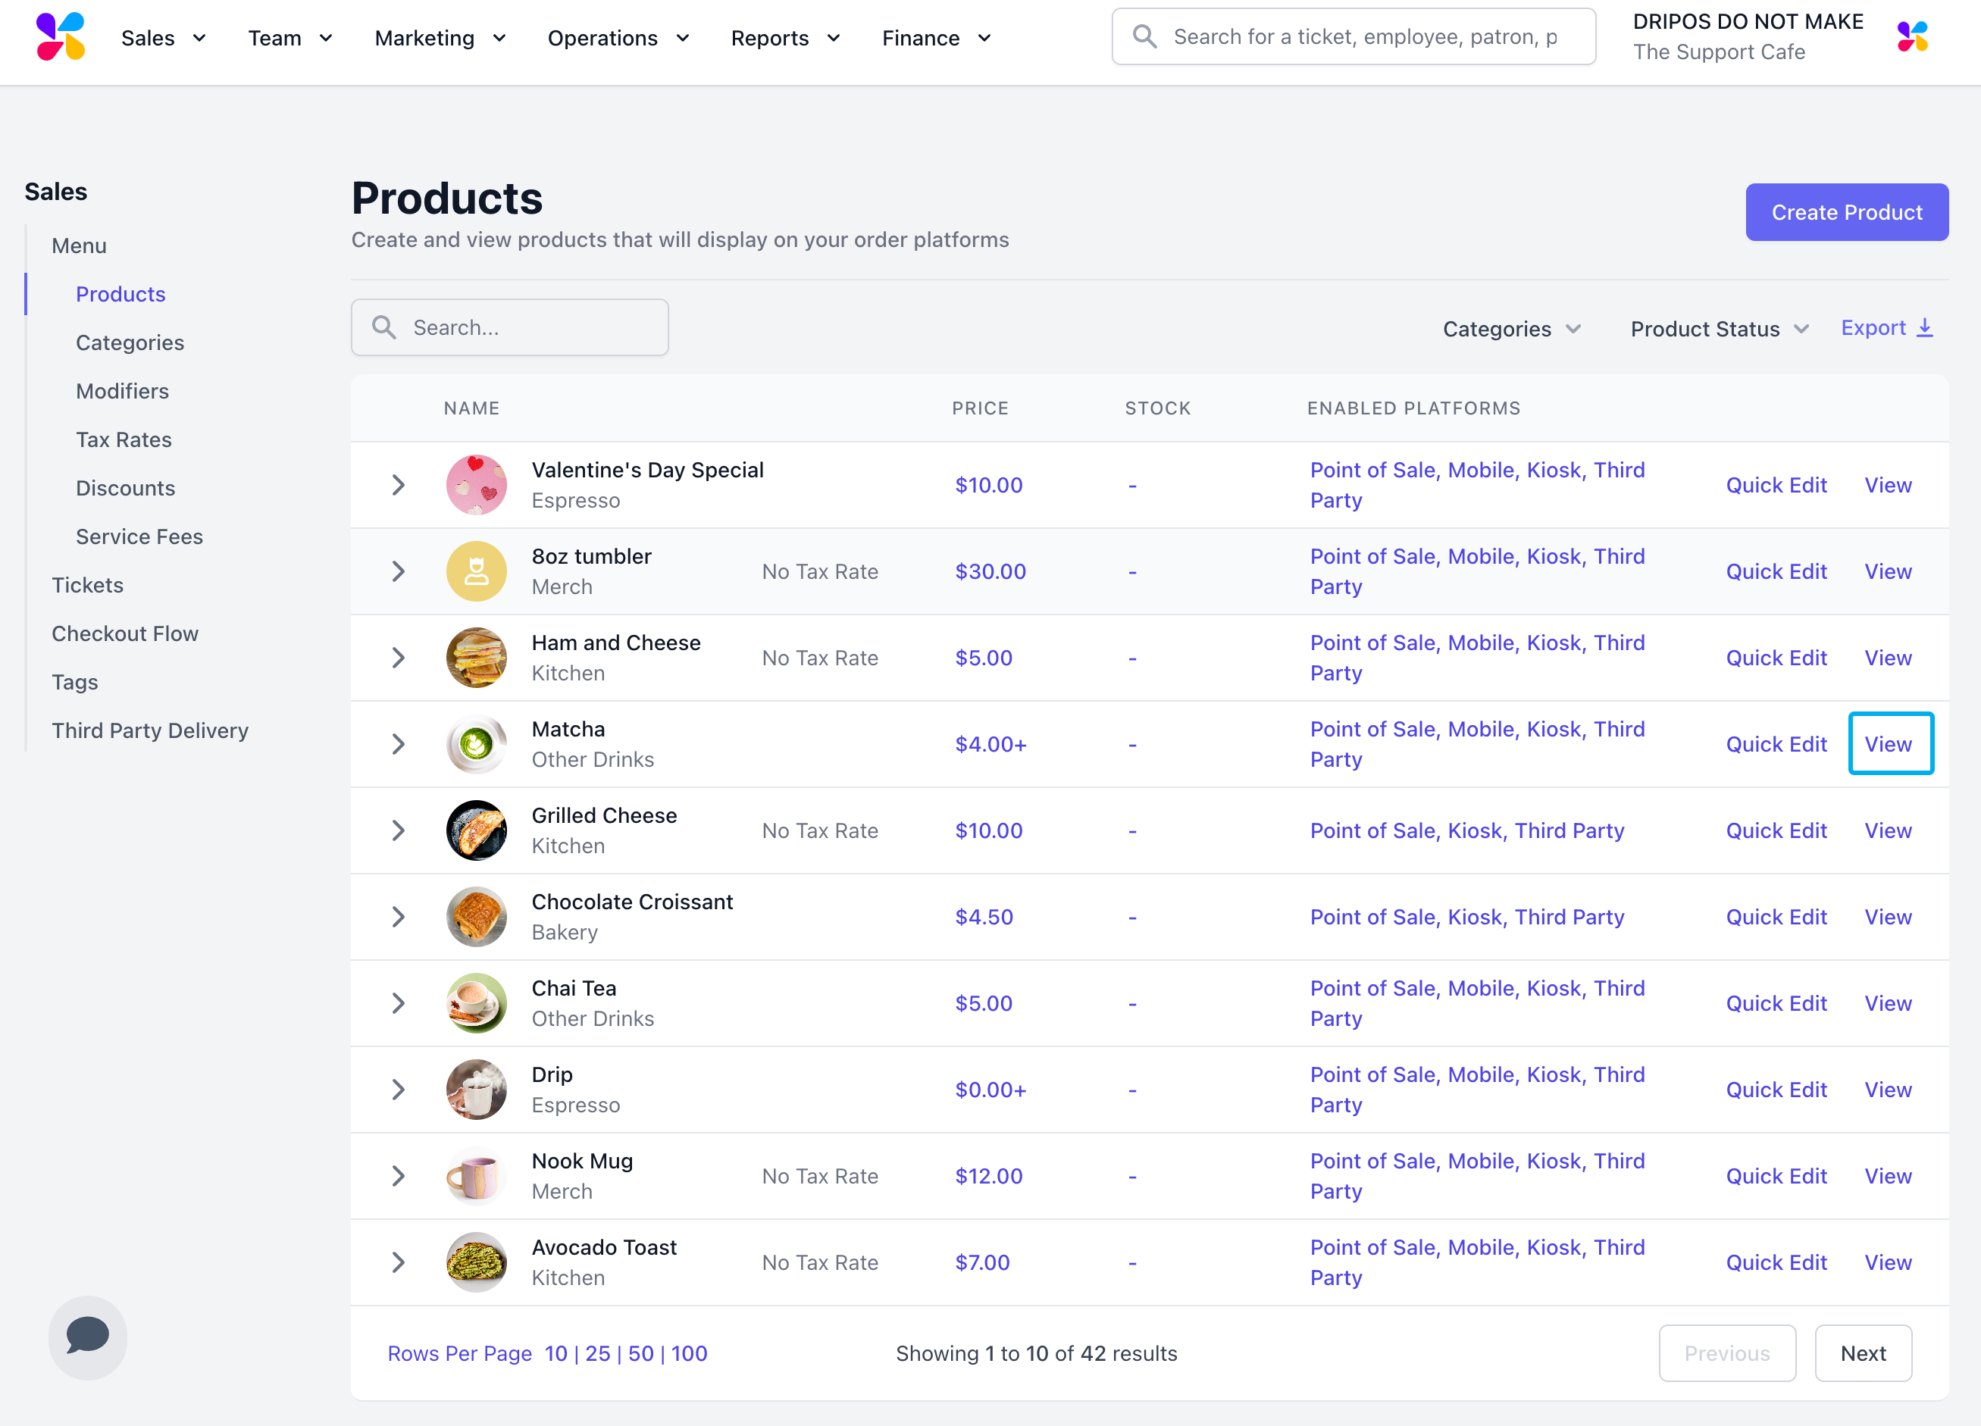Click the products search magnifier icon
The height and width of the screenshot is (1426, 1981).
[384, 327]
